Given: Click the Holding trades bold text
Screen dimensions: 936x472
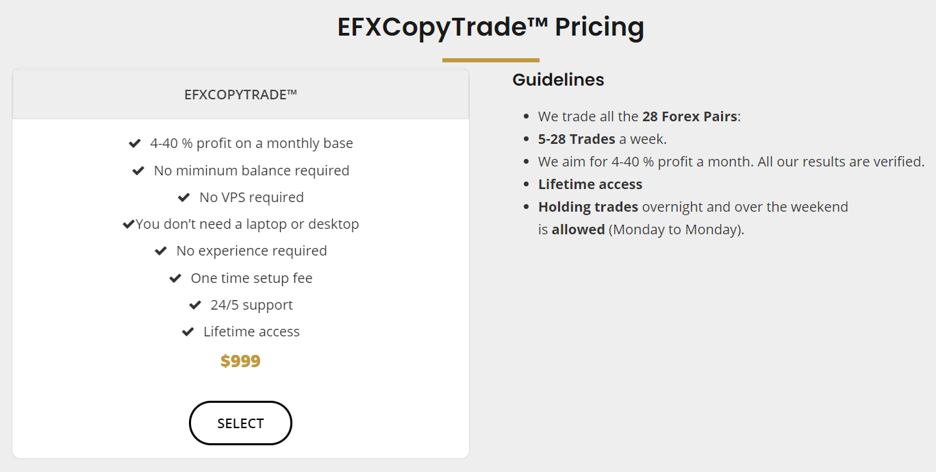Looking at the screenshot, I should pos(588,207).
